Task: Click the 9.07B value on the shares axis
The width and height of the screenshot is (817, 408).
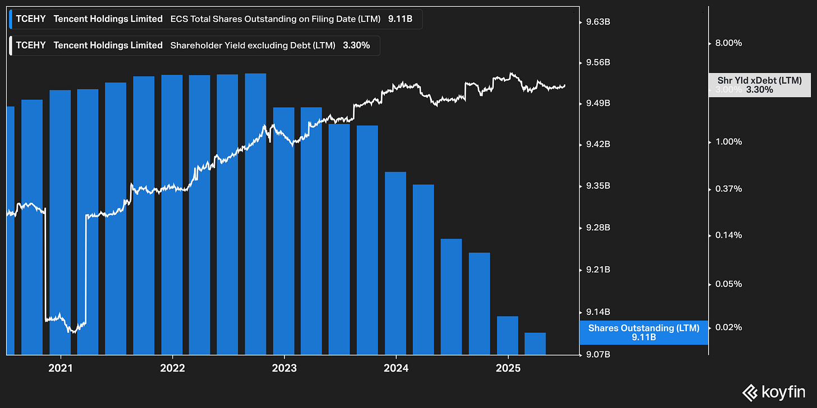Action: pyautogui.click(x=598, y=354)
